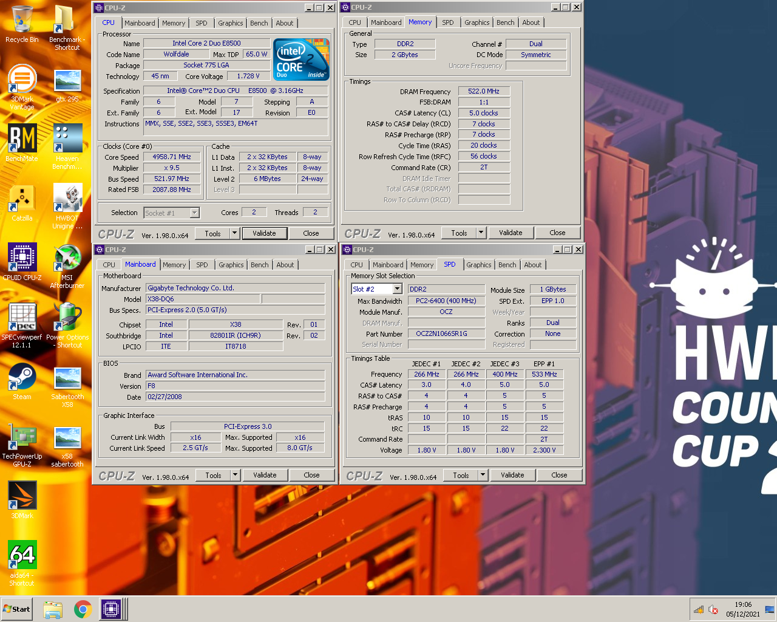
Task: Click the Model X38-DQ6 field
Action: click(x=203, y=299)
